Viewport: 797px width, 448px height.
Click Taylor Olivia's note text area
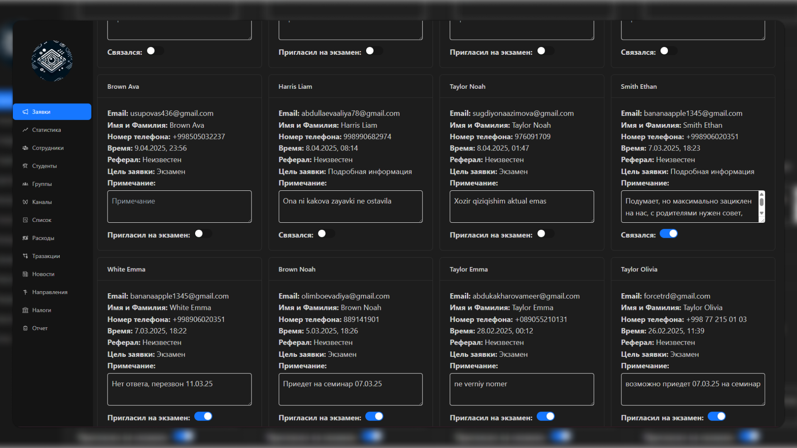pos(693,390)
